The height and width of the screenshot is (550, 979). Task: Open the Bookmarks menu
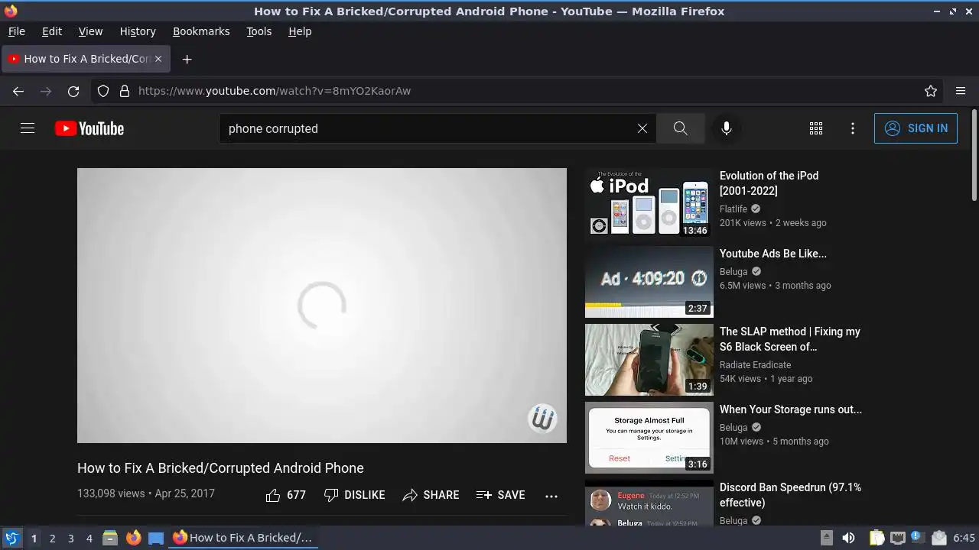pos(201,31)
